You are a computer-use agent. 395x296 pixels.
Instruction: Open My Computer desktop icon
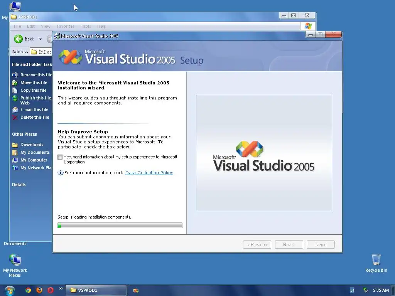(15, 7)
